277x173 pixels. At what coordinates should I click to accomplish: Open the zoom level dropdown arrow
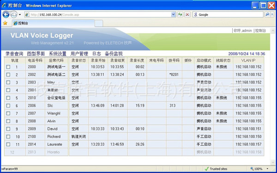point(267,169)
